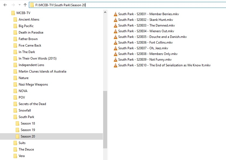Click folder icon beside Season 19
The image size is (226, 160).
pos(17,130)
